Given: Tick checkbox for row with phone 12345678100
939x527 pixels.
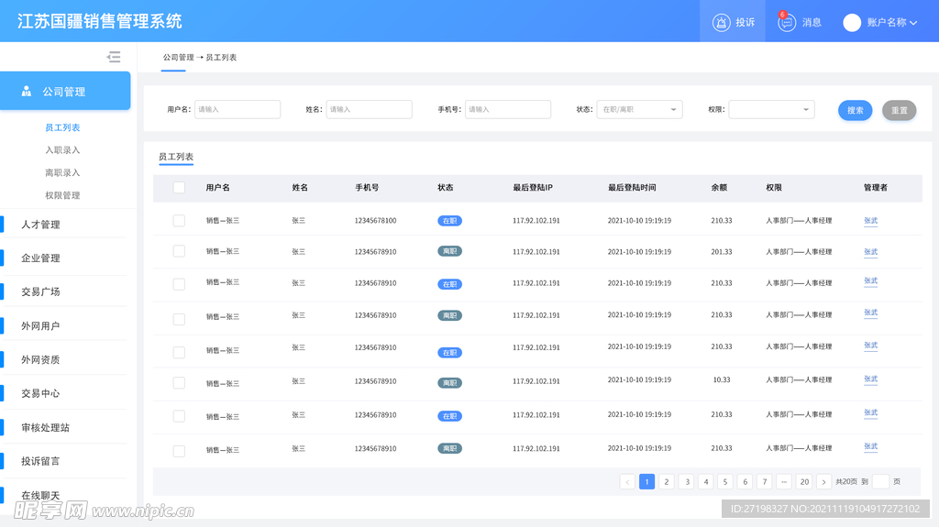Looking at the screenshot, I should pos(179,220).
